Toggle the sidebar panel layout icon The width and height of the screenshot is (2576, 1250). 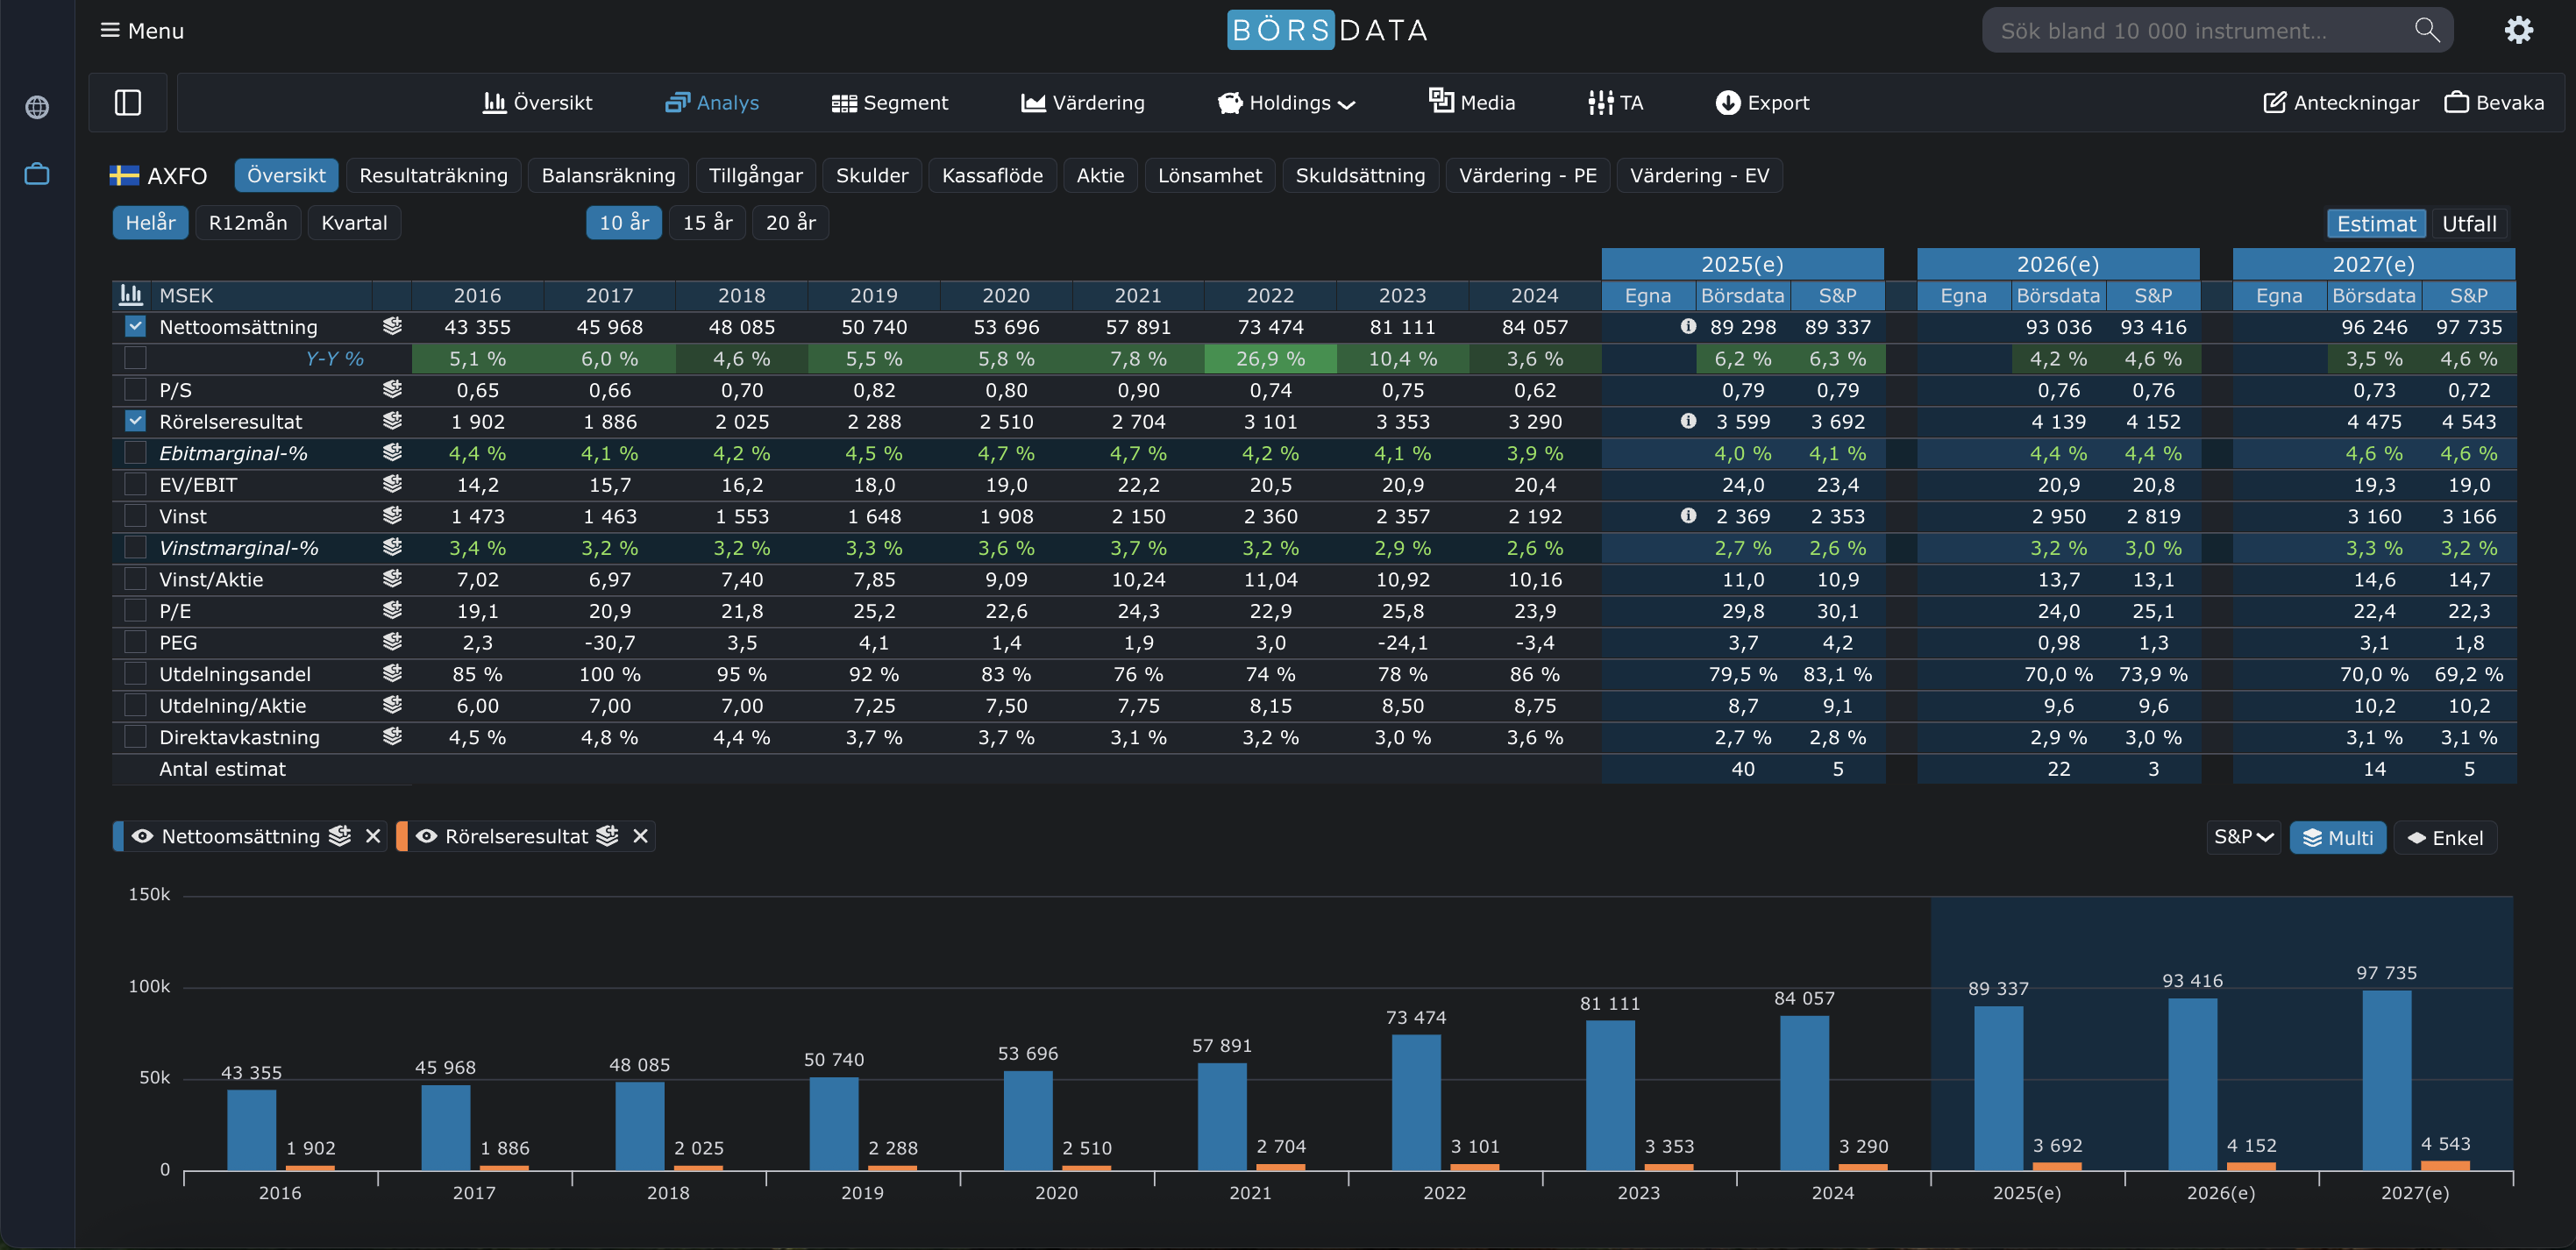(x=128, y=102)
